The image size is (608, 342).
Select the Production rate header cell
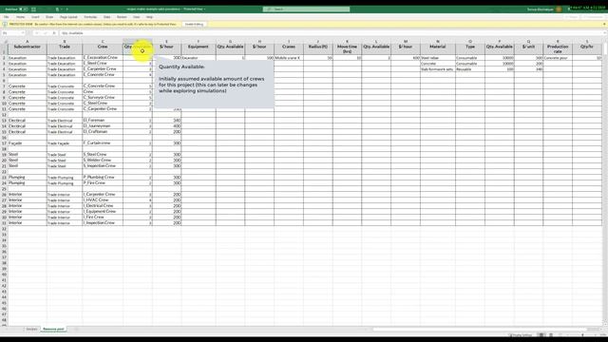coord(558,48)
